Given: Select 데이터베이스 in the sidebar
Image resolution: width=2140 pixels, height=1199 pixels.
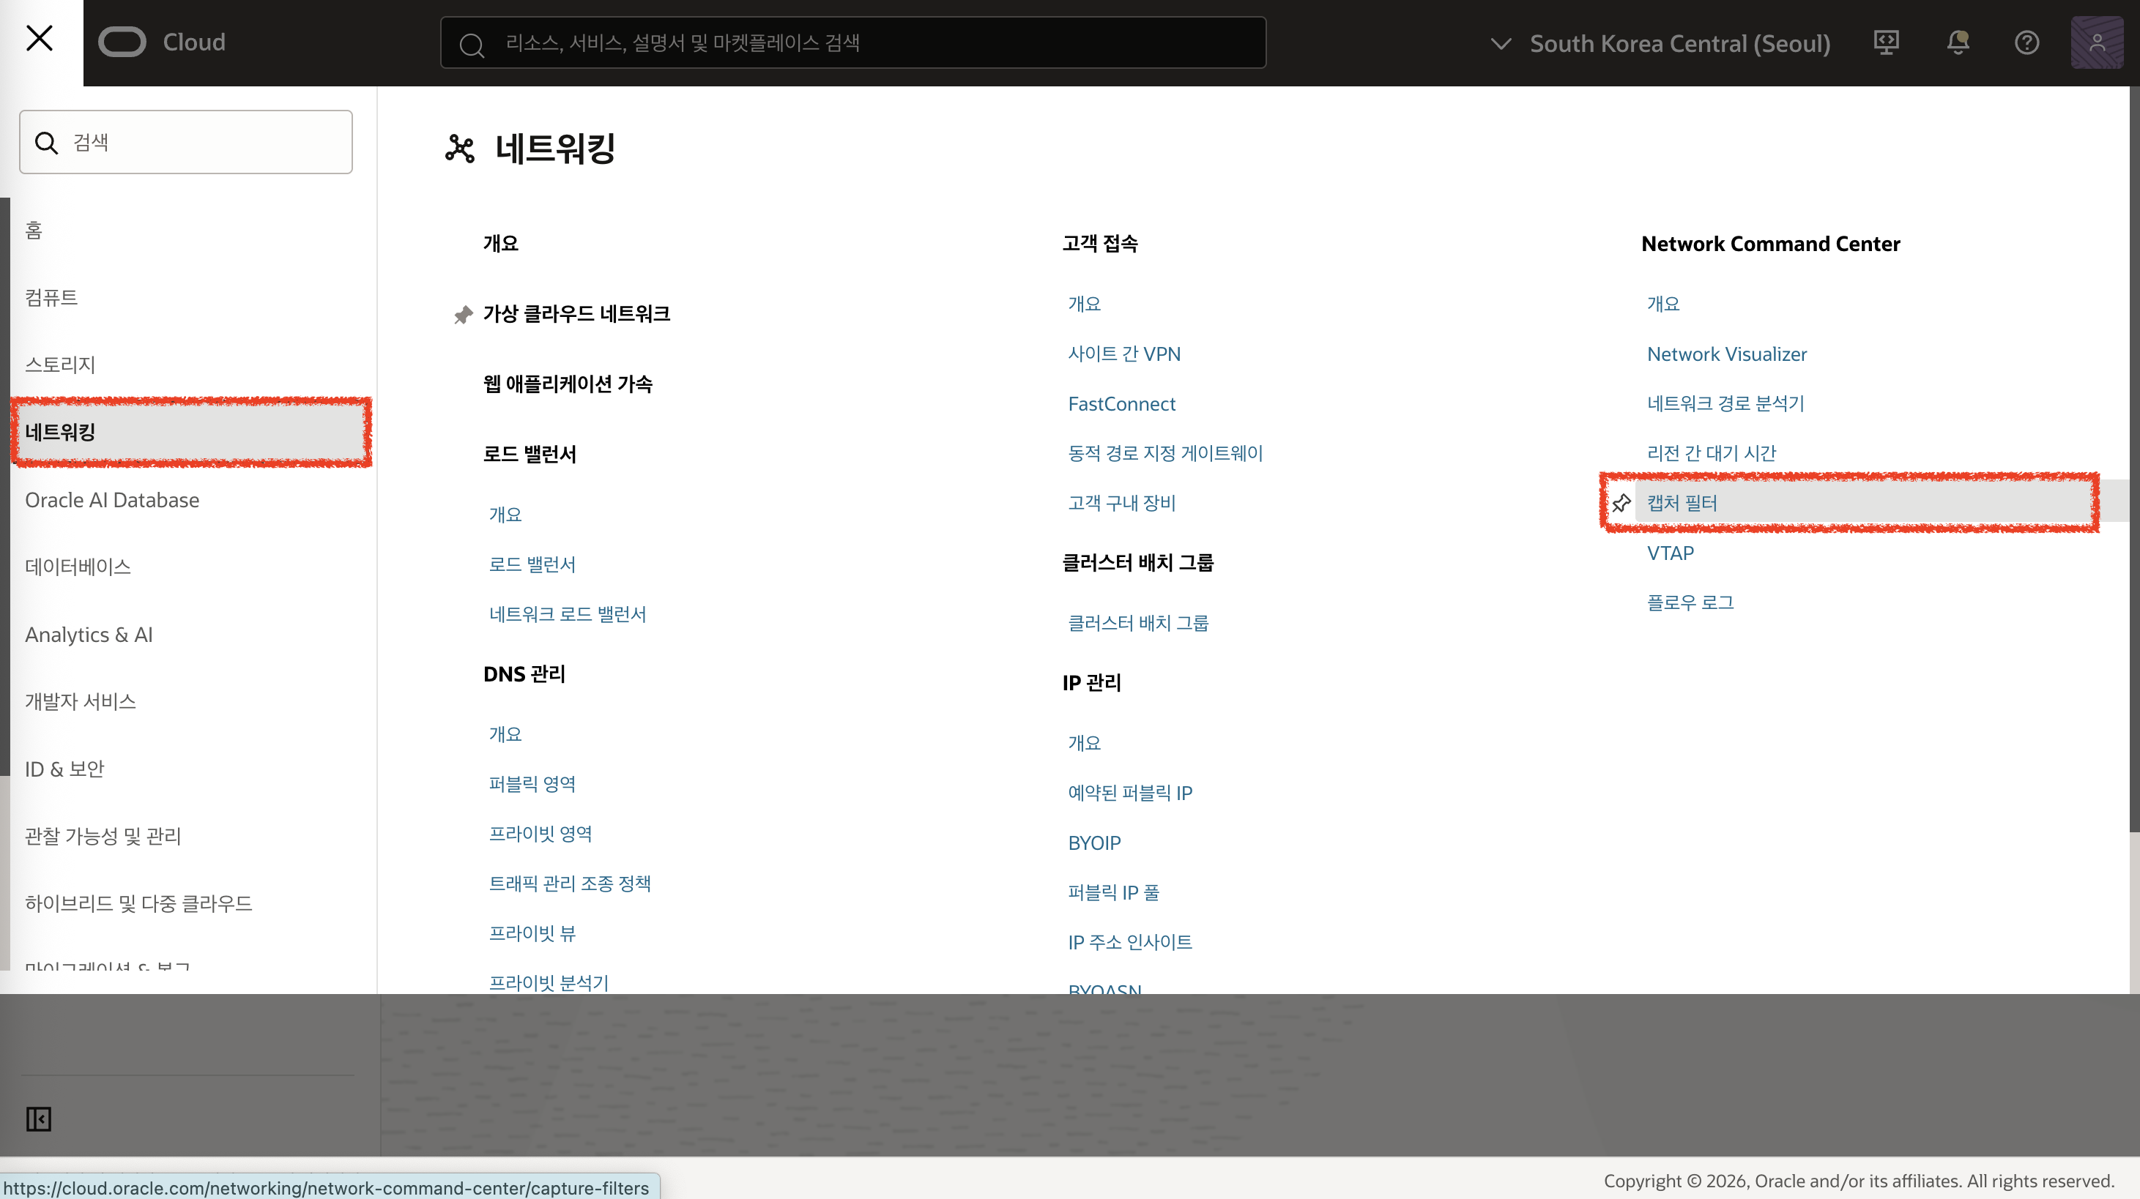Looking at the screenshot, I should 78,567.
